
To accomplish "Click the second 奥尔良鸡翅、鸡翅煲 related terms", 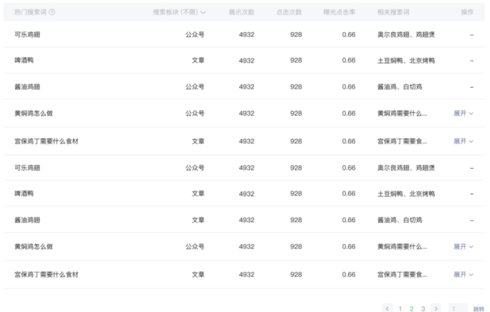I will [406, 168].
